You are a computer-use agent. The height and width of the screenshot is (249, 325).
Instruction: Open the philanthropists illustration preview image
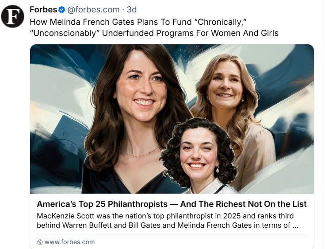pyautogui.click(x=172, y=119)
